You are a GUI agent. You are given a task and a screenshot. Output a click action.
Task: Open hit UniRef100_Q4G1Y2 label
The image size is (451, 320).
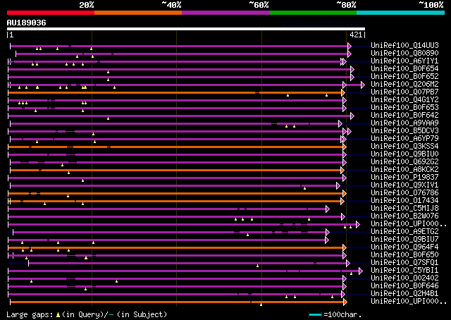404,100
